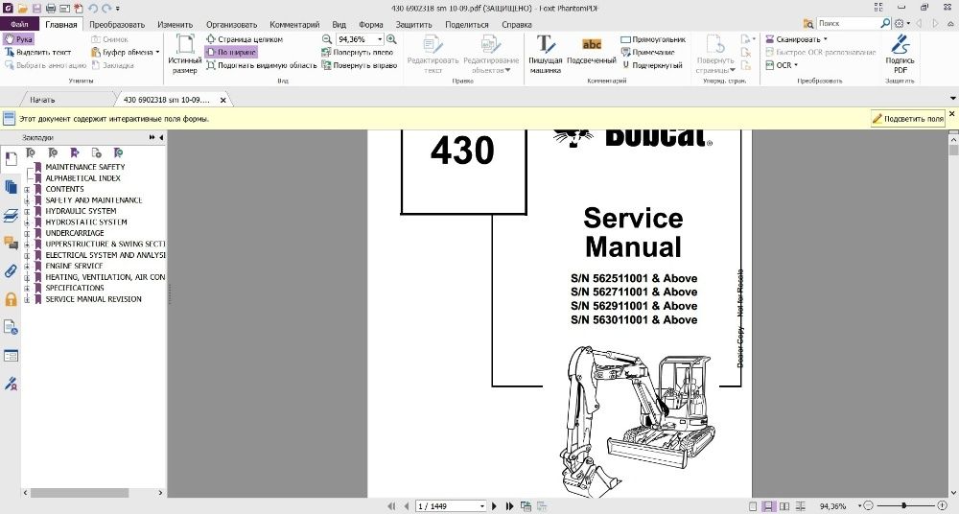Viewport: 959px width, 514px height.
Task: Toggle the Fit Width view mode
Action: click(x=231, y=52)
